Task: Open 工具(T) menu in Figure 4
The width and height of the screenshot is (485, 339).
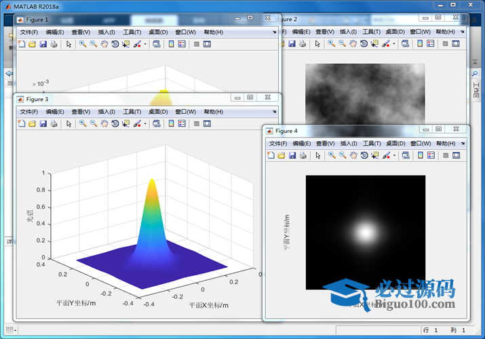Action: tap(372, 143)
